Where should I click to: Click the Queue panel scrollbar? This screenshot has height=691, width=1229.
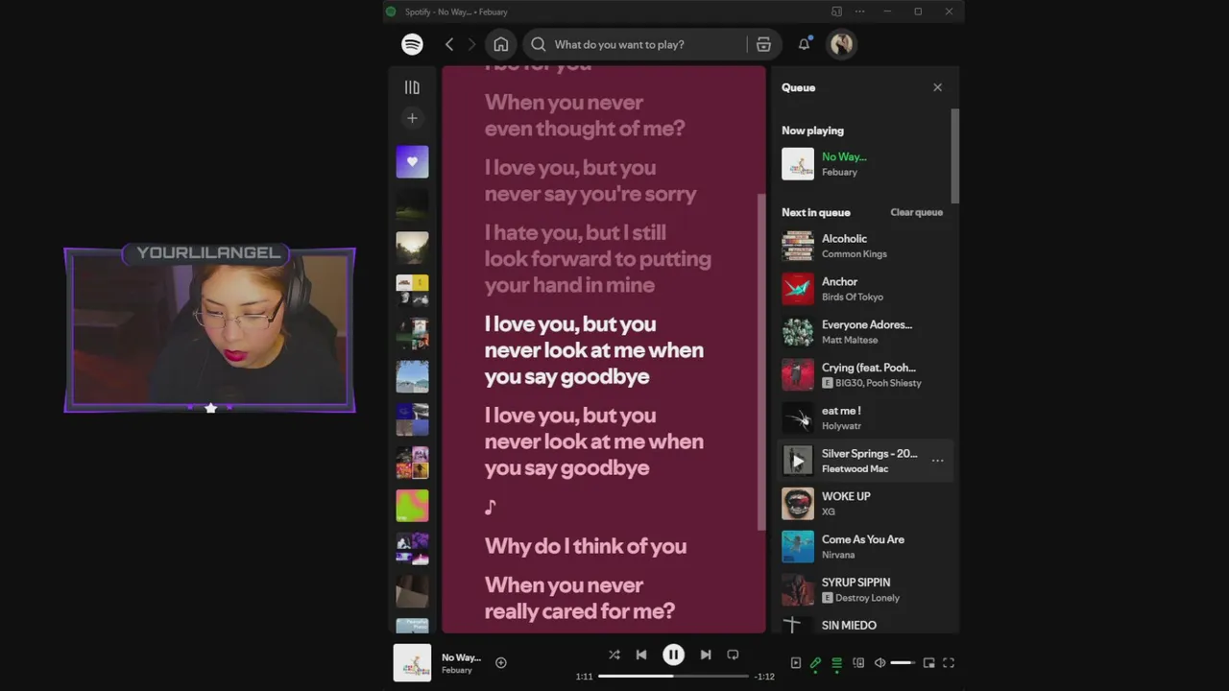point(955,155)
